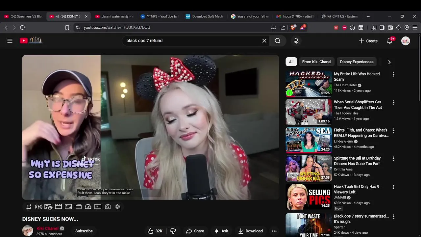Show next filter chips arrow
This screenshot has width=421, height=237.
tap(389, 62)
